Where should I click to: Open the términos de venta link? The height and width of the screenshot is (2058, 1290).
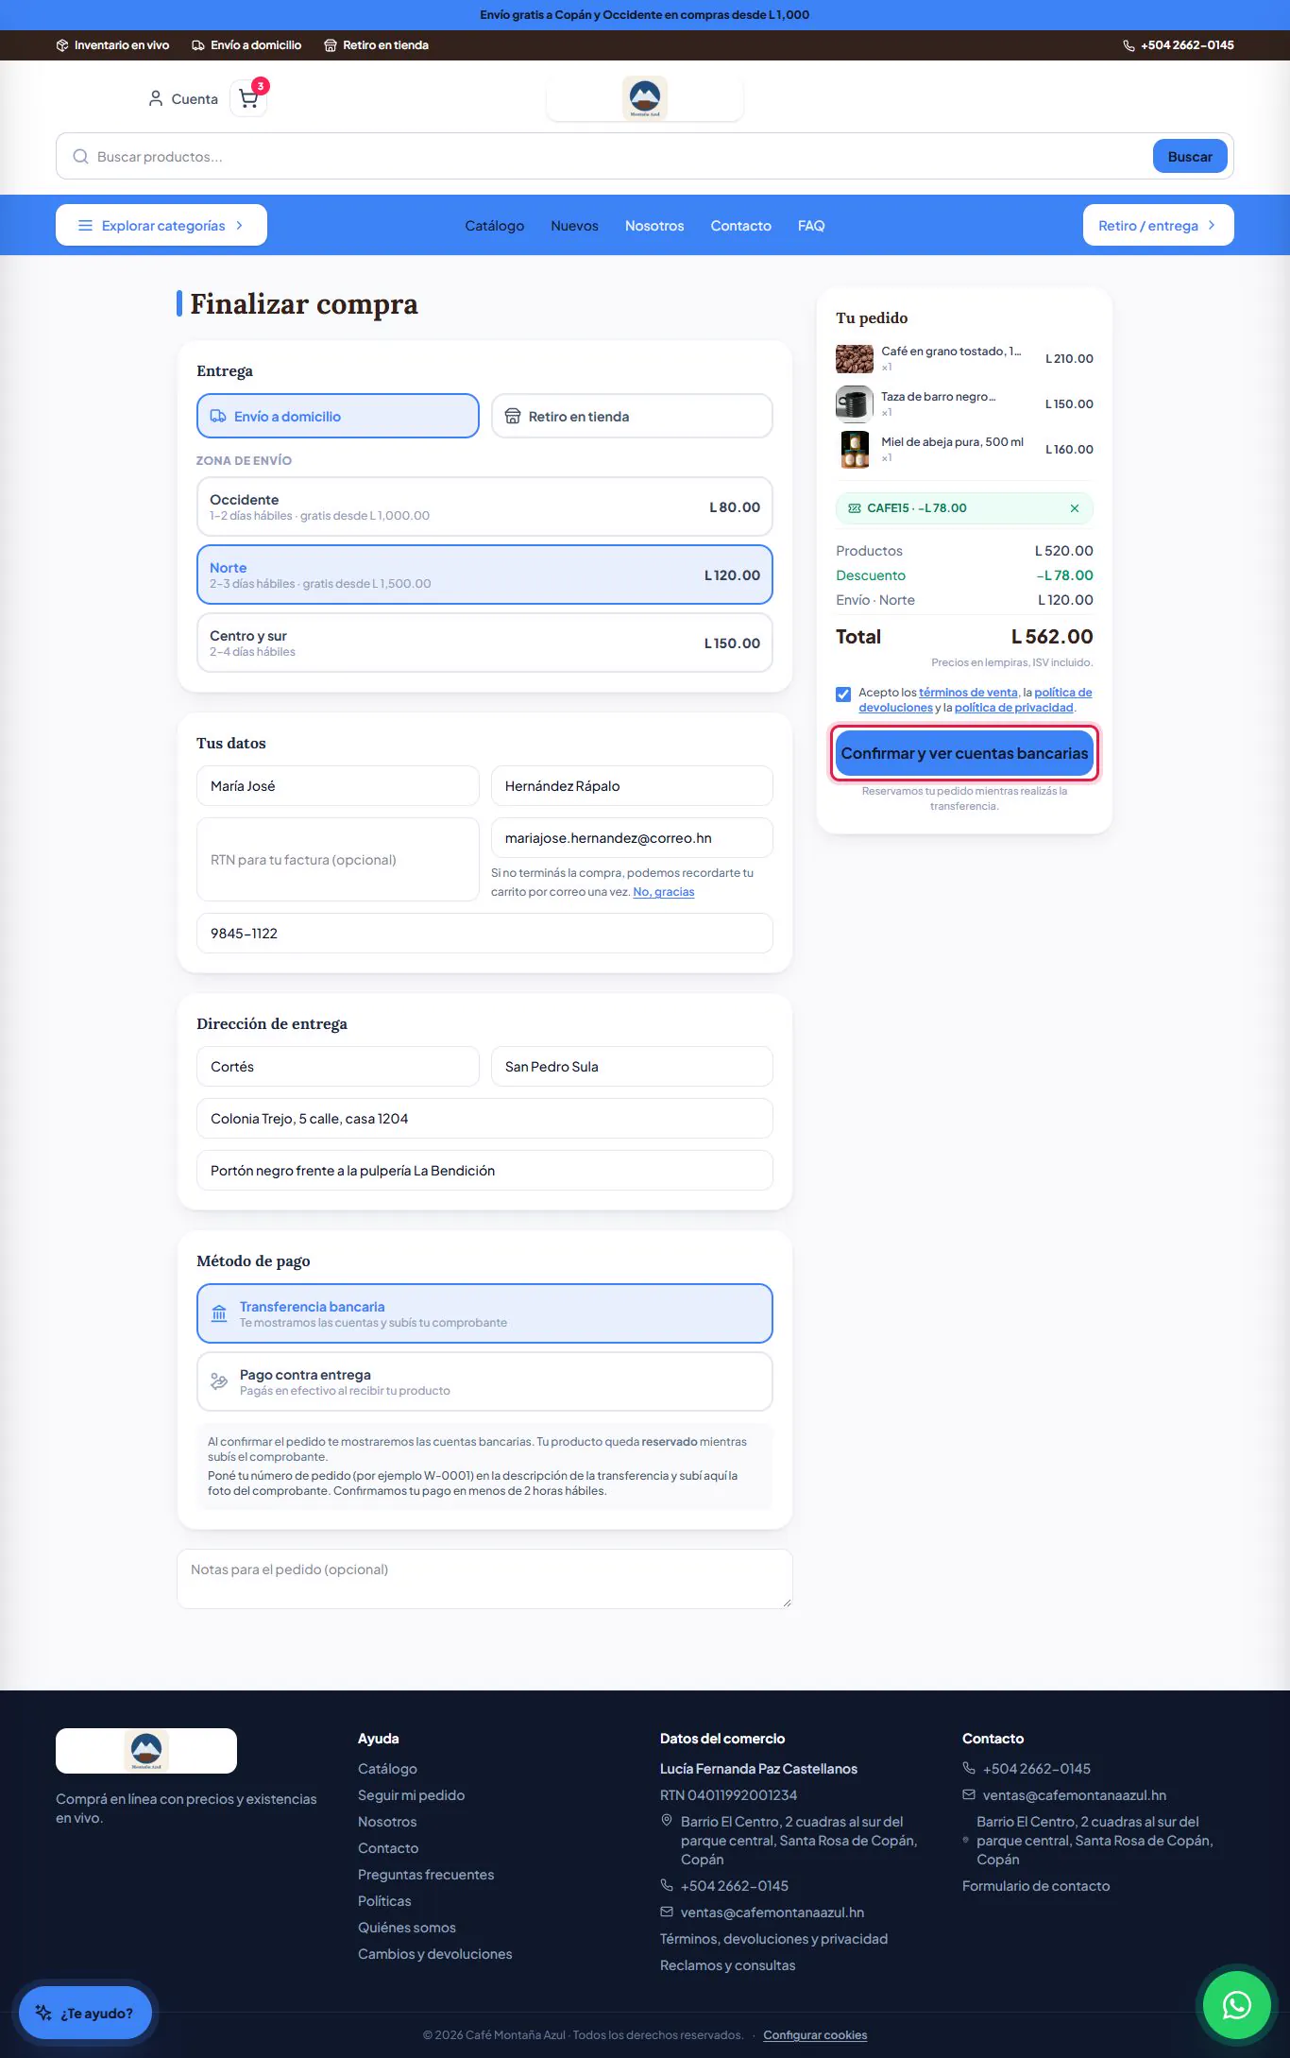pos(968,693)
